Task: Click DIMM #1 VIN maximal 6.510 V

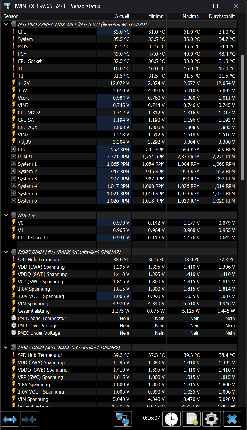Action: click(x=192, y=304)
